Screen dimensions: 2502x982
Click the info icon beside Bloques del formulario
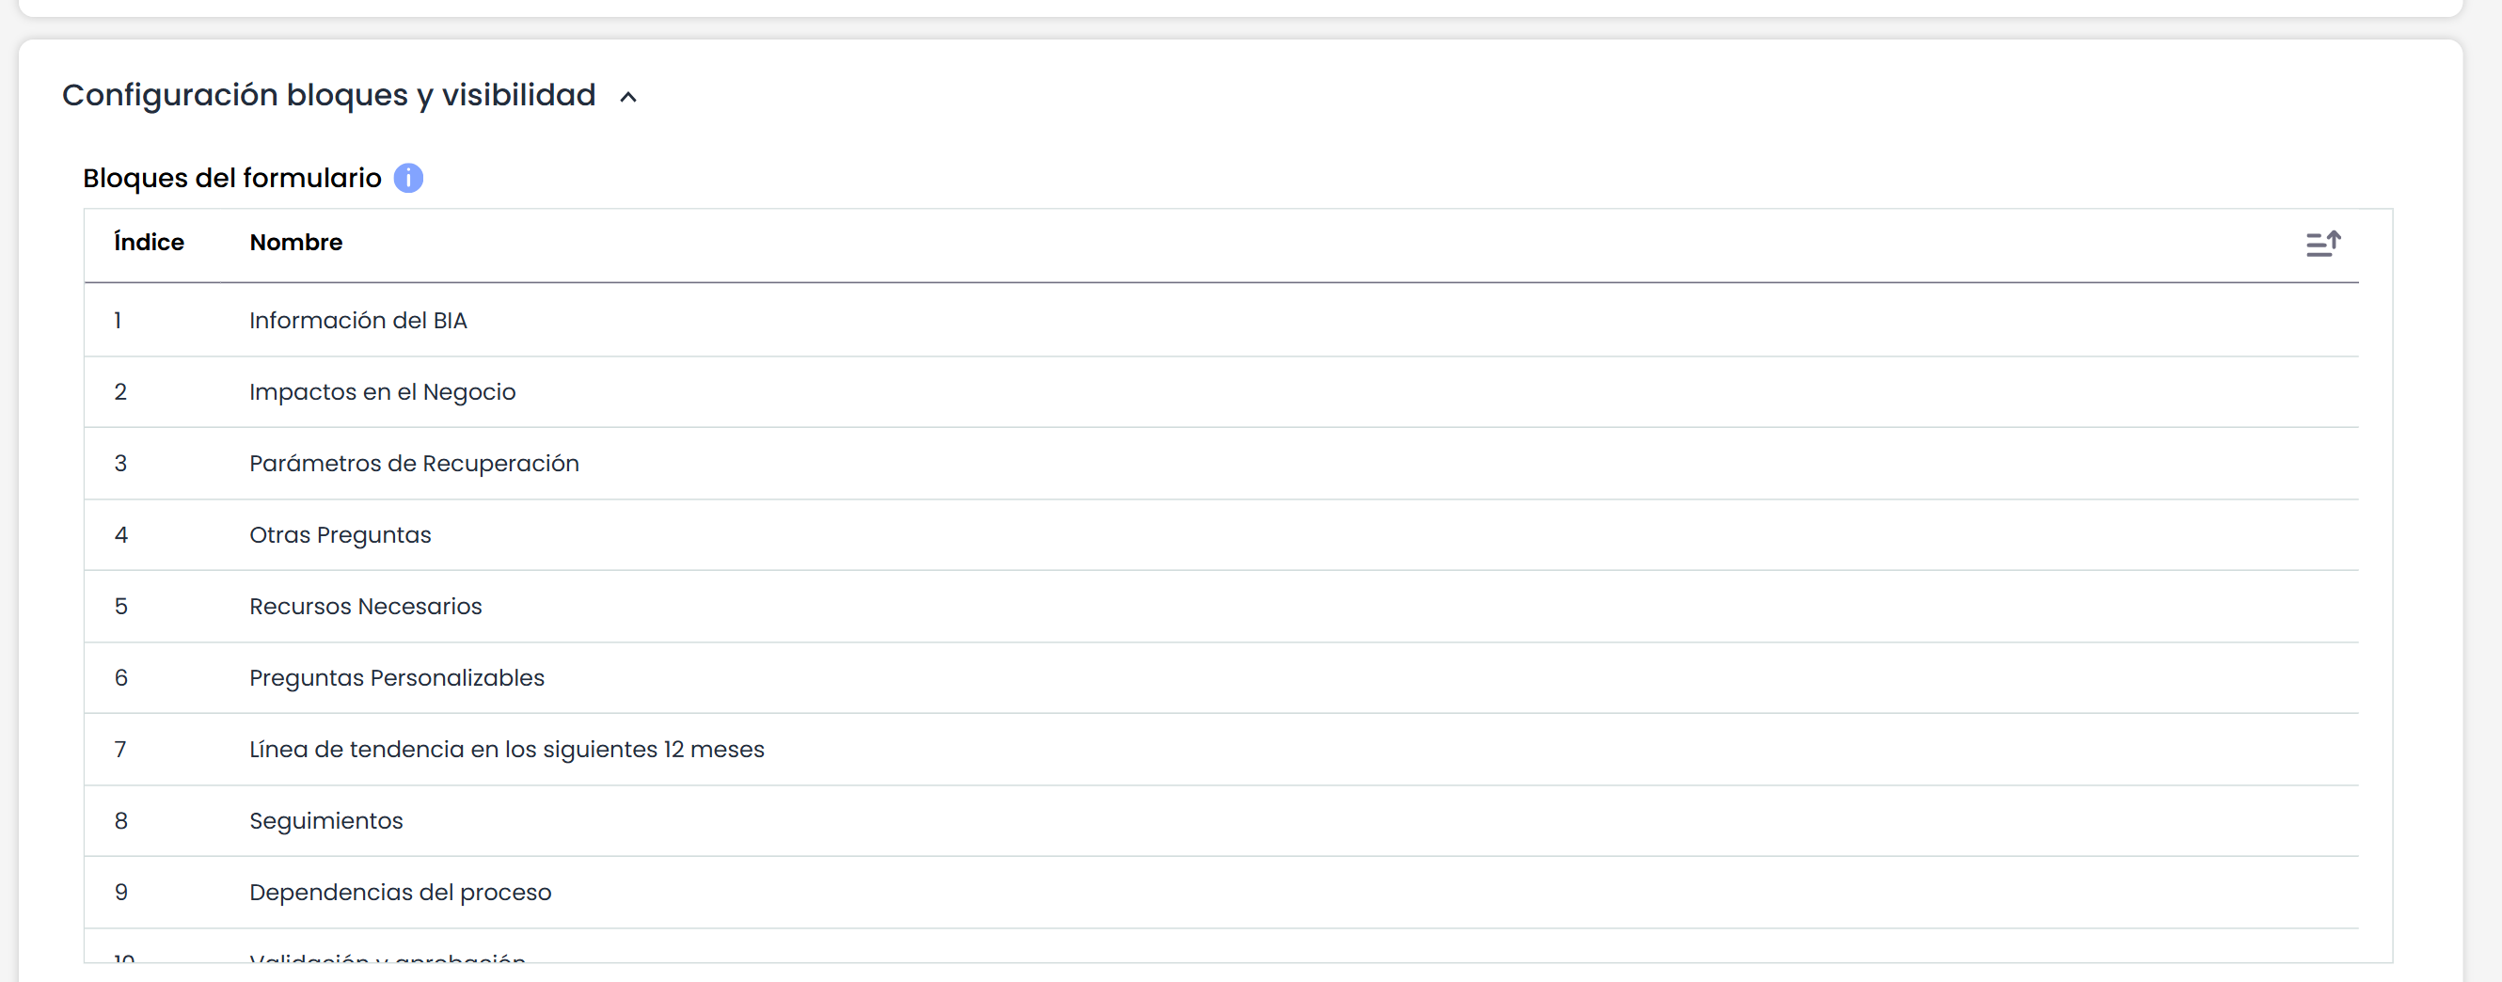coord(408,178)
